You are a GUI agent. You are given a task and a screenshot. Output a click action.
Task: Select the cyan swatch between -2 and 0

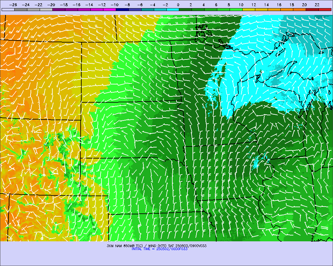point(173,9)
